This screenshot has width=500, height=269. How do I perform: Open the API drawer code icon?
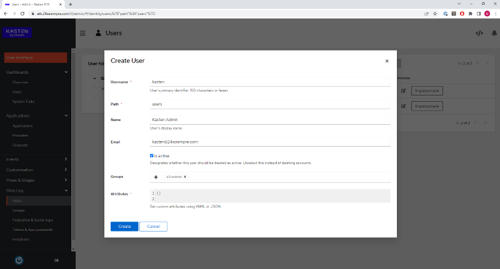point(479,33)
